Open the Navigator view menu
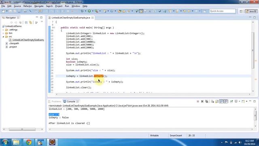Viewport: 259px width, 146px height. pos(42,22)
